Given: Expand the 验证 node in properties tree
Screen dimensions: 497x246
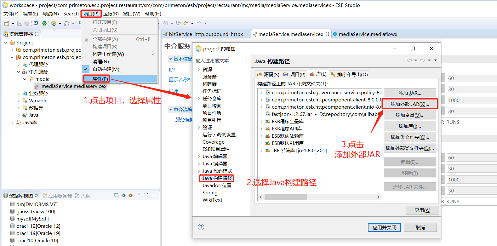Looking at the screenshot, I should (x=199, y=128).
